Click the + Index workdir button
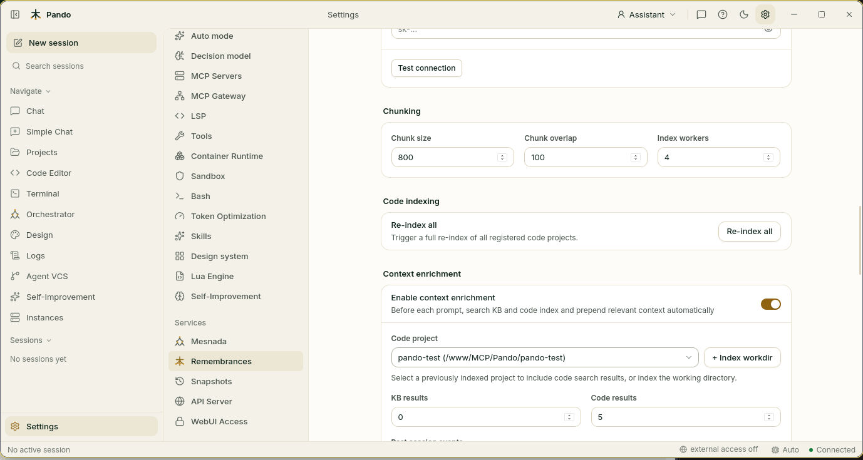 pos(742,357)
